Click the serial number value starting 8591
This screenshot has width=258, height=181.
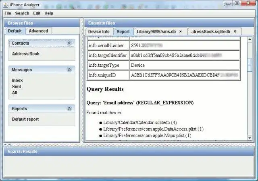click(185, 45)
